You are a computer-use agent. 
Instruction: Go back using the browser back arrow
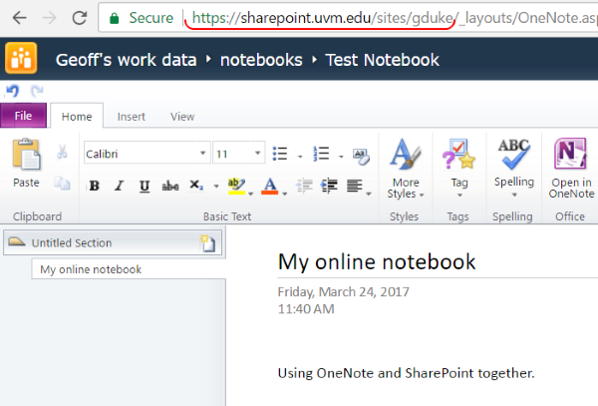pyautogui.click(x=20, y=18)
